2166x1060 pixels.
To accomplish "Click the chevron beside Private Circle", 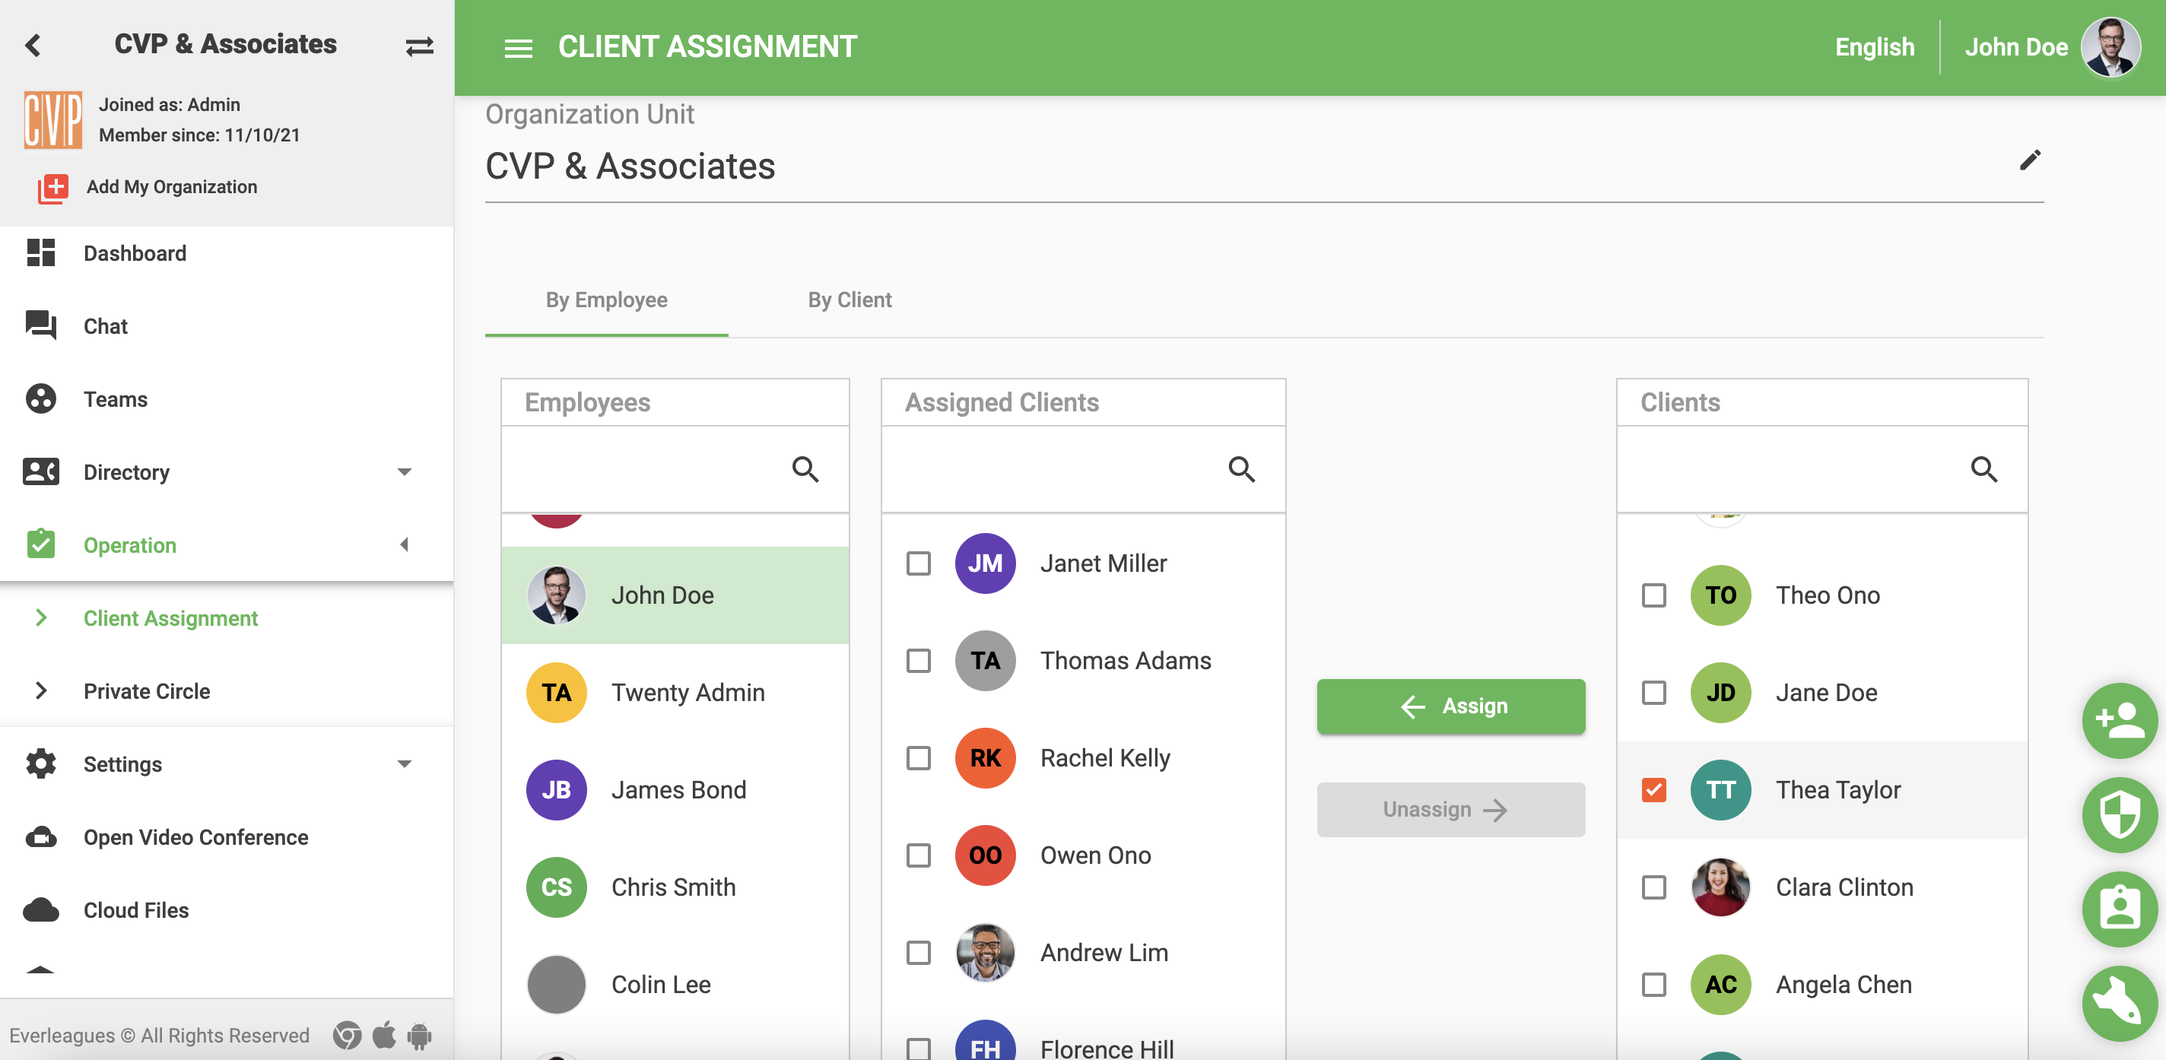I will tap(40, 691).
